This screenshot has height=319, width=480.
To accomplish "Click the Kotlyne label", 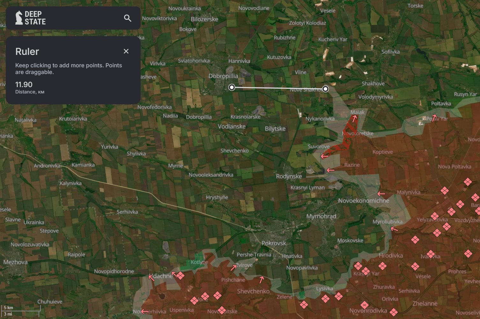I will (x=199, y=262).
